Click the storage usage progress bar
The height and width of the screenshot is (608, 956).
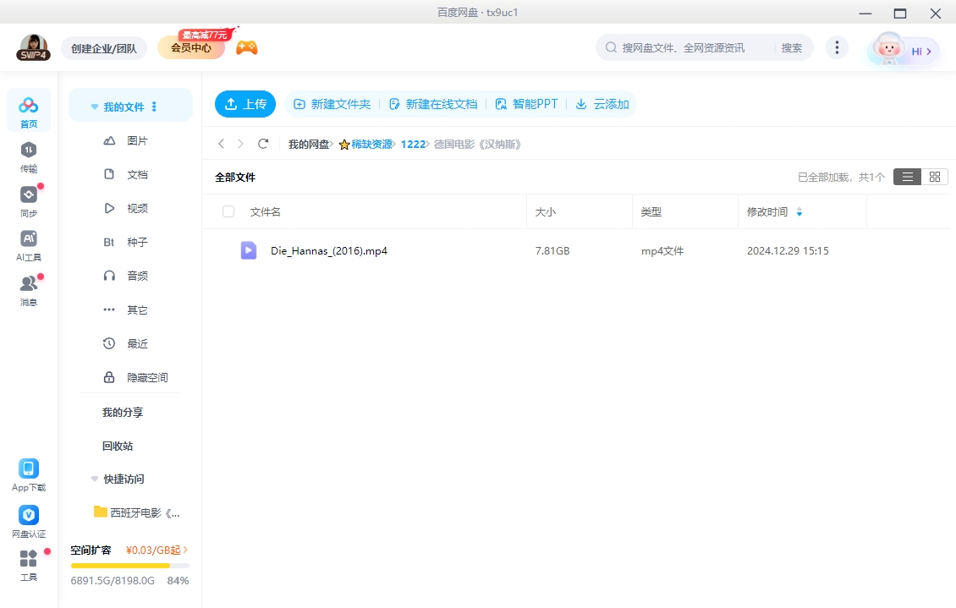[x=129, y=565]
